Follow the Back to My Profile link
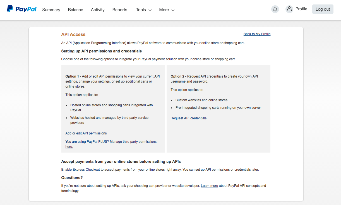Image resolution: width=341 pixels, height=205 pixels. pyautogui.click(x=257, y=34)
